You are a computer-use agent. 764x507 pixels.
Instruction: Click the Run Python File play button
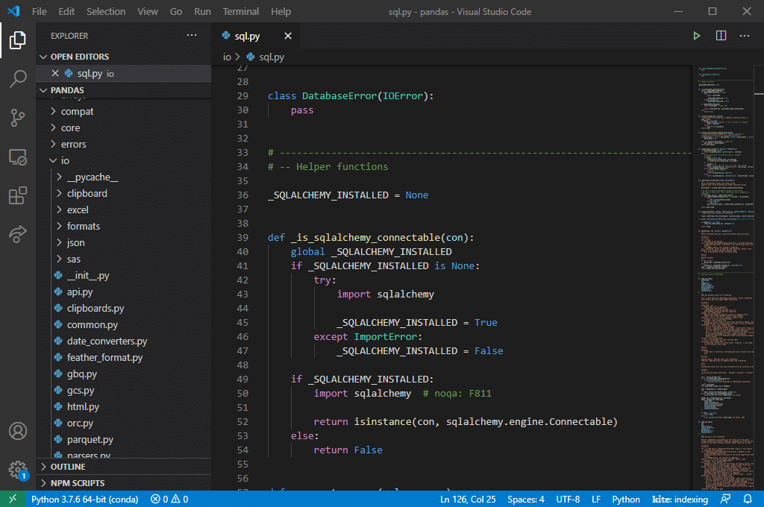[696, 35]
